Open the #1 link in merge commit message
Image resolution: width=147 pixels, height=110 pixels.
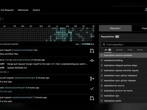(x=54, y=64)
